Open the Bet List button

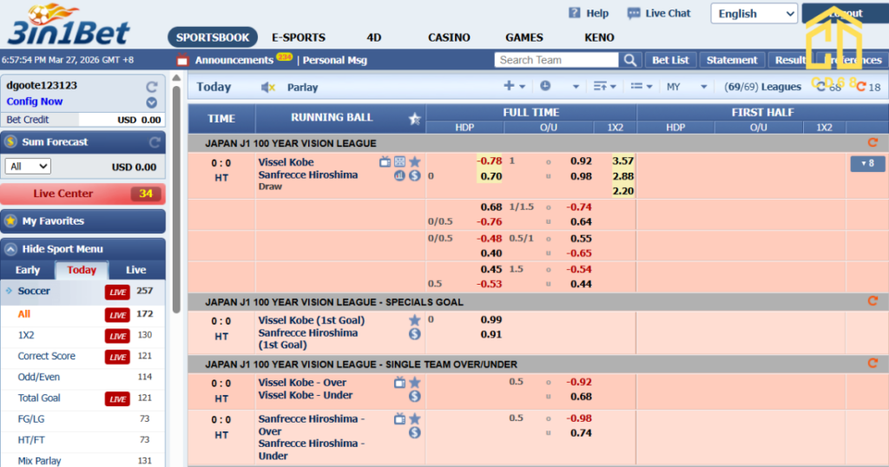(x=670, y=60)
